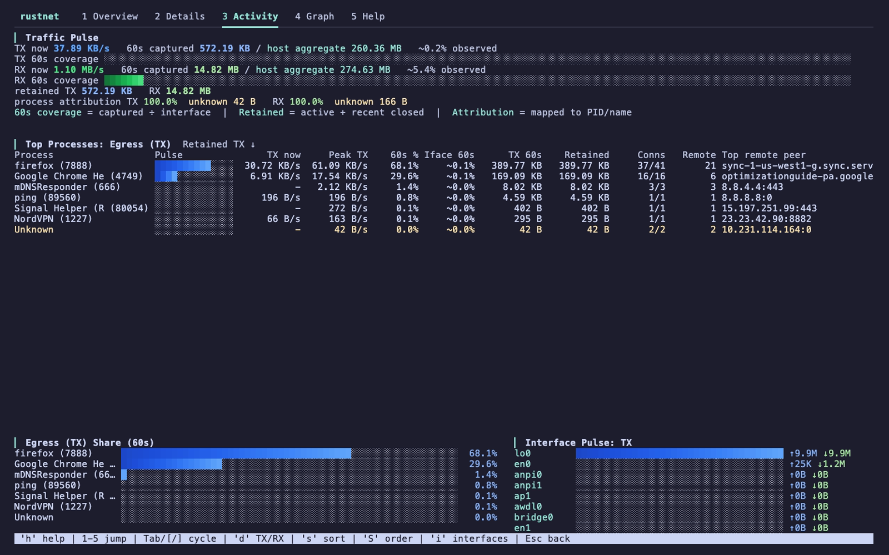Click the 'TX now' column header
Screen dimensions: 889x555
pos(283,155)
